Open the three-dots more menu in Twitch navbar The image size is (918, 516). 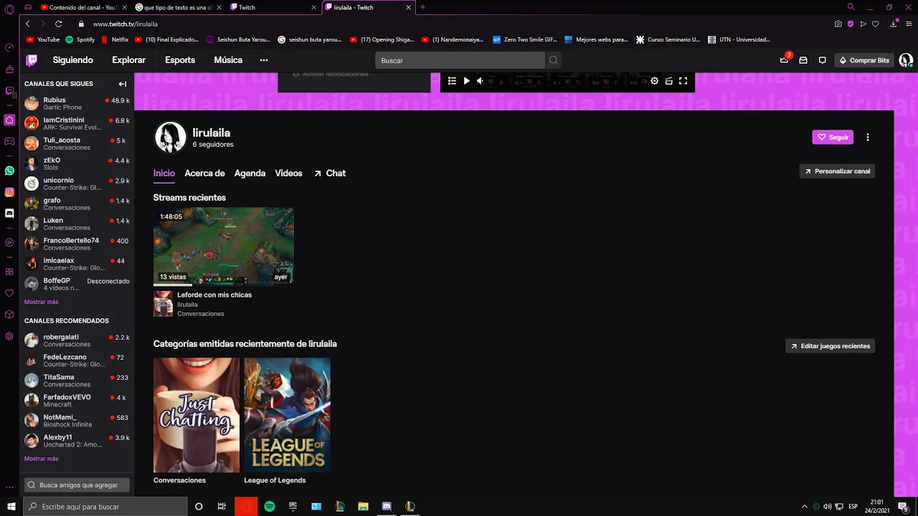(x=264, y=60)
